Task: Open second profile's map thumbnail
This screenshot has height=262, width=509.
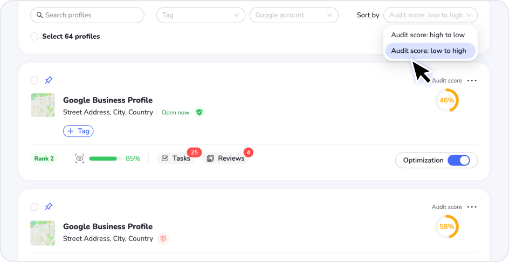Action: click(43, 233)
